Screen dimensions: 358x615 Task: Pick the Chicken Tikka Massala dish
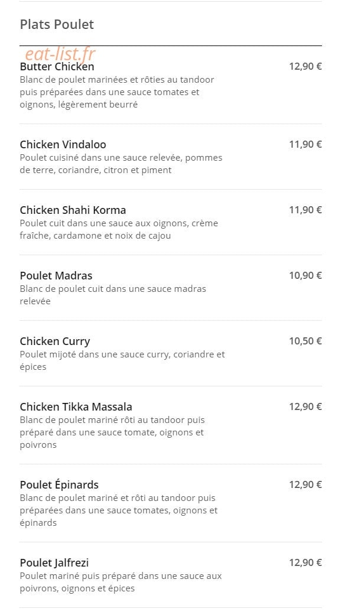click(x=76, y=406)
